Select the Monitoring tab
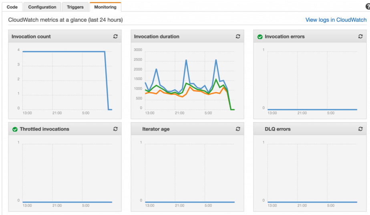This screenshot has height=215, width=370. [x=105, y=7]
